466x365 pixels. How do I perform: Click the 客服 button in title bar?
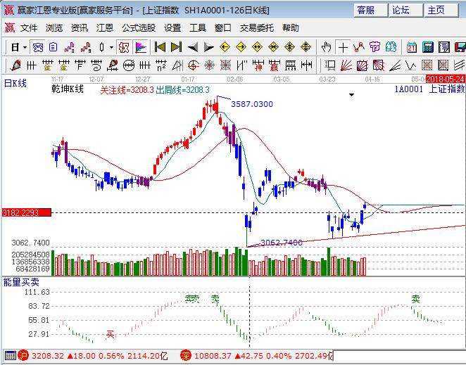(370, 10)
